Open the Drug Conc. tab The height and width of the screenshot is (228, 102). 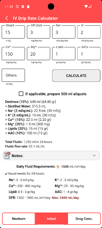tap(84, 219)
